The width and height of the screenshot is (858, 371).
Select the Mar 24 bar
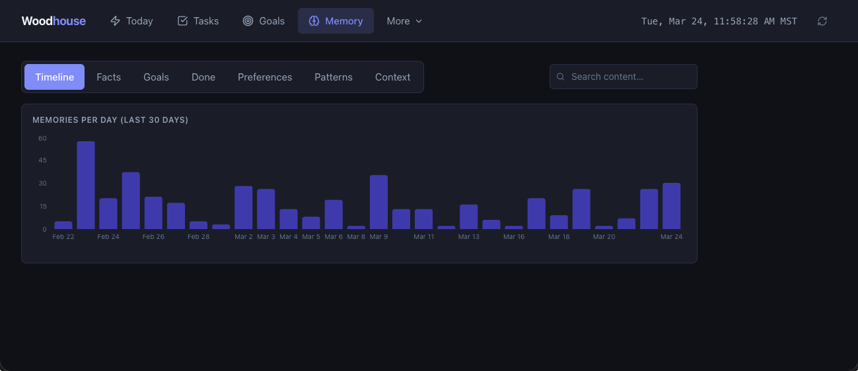[x=672, y=206]
